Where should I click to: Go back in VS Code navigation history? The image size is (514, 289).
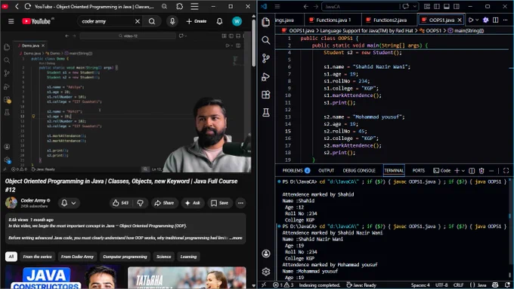(305, 7)
